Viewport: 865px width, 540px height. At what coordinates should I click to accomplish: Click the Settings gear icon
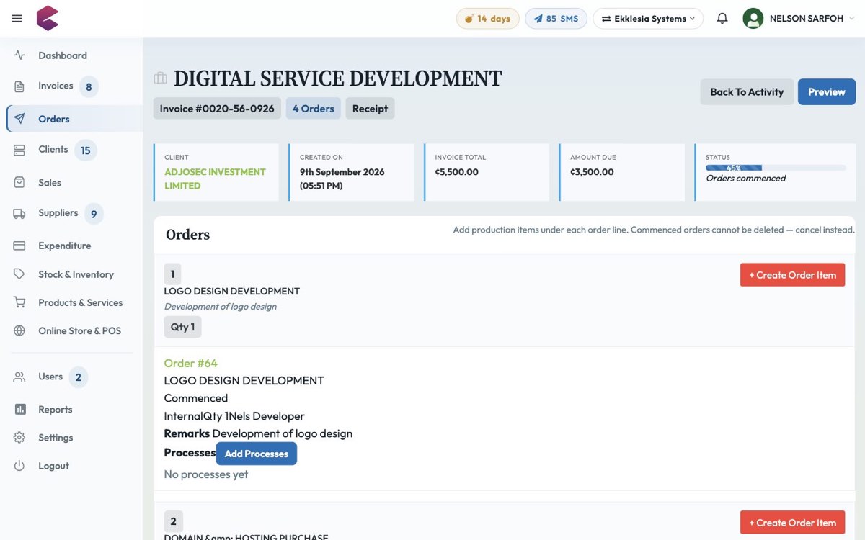[19, 438]
